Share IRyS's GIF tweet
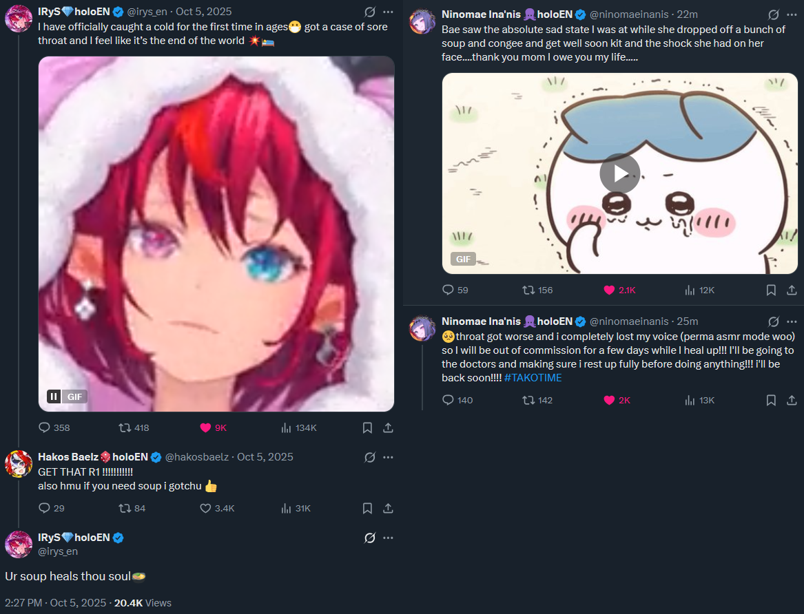 (x=388, y=427)
